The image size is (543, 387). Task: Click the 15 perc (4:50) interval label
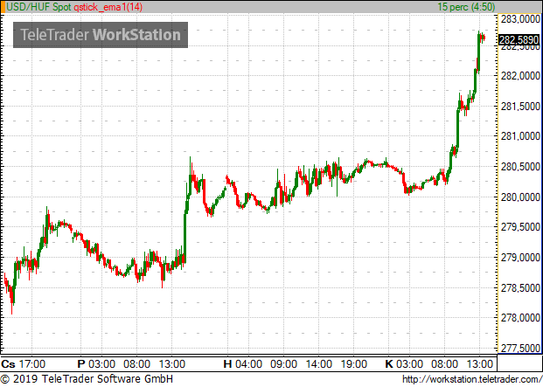466,7
